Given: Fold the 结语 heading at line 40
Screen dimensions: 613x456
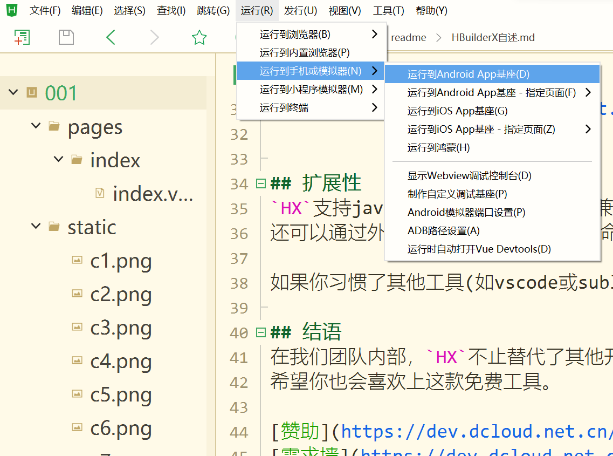Looking at the screenshot, I should [x=261, y=332].
